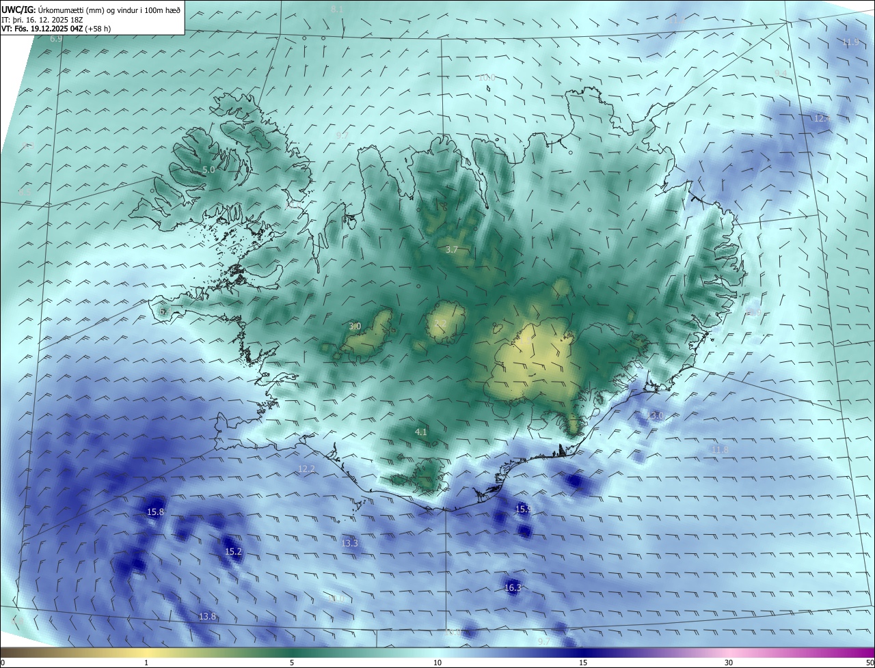Click the title line 'Úrkomumætti (mm) og vindur í 100m hæð'
The width and height of the screenshot is (875, 668).
[x=109, y=9]
